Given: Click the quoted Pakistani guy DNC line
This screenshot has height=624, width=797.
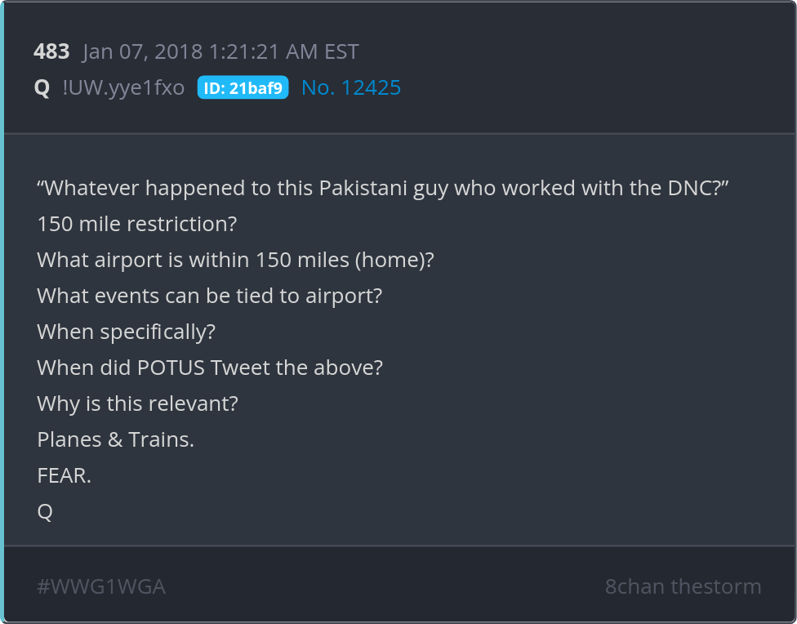Looking at the screenshot, I should 382,188.
